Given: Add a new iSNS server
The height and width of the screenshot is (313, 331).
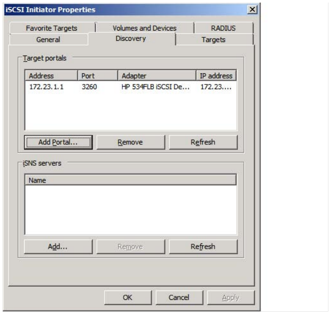Looking at the screenshot, I should click(x=58, y=246).
